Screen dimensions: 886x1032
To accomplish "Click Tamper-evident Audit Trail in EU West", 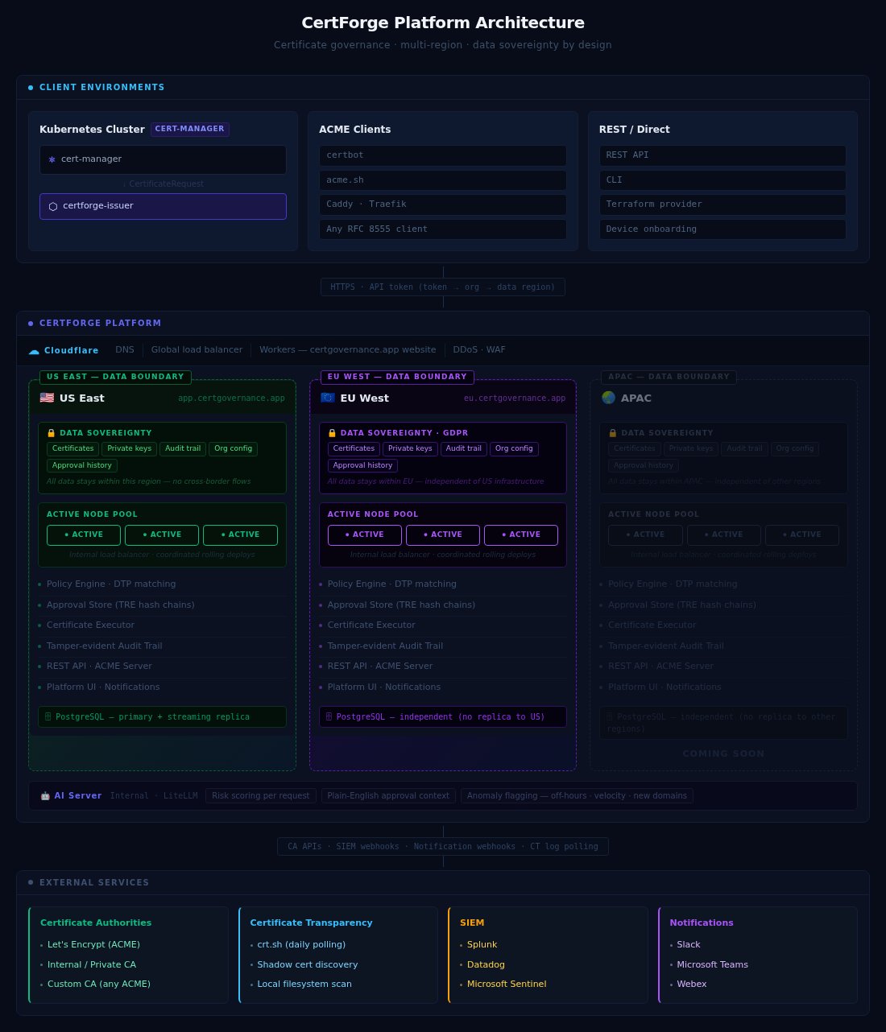I will point(385,646).
